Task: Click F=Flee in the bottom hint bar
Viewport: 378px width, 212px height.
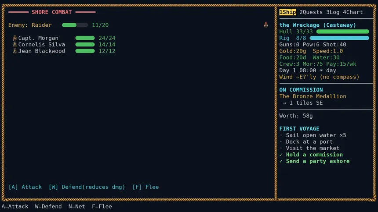Action: pyautogui.click(x=102, y=206)
